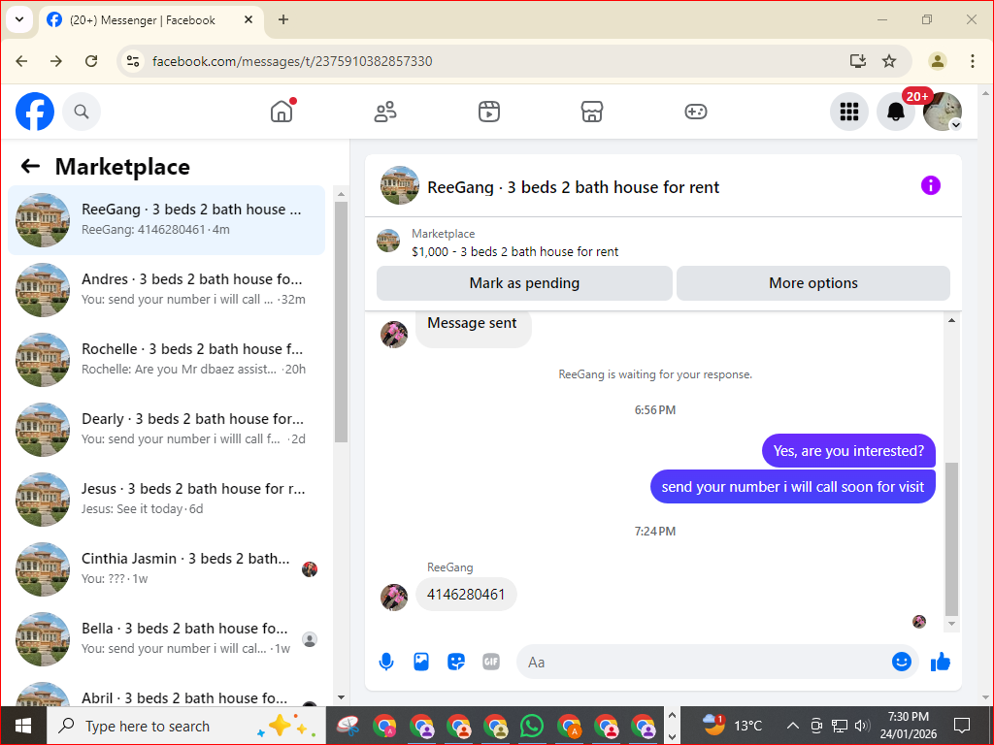Click chat messages scrollbar thumb
Viewport: 994px width, 745px height.
click(951, 538)
